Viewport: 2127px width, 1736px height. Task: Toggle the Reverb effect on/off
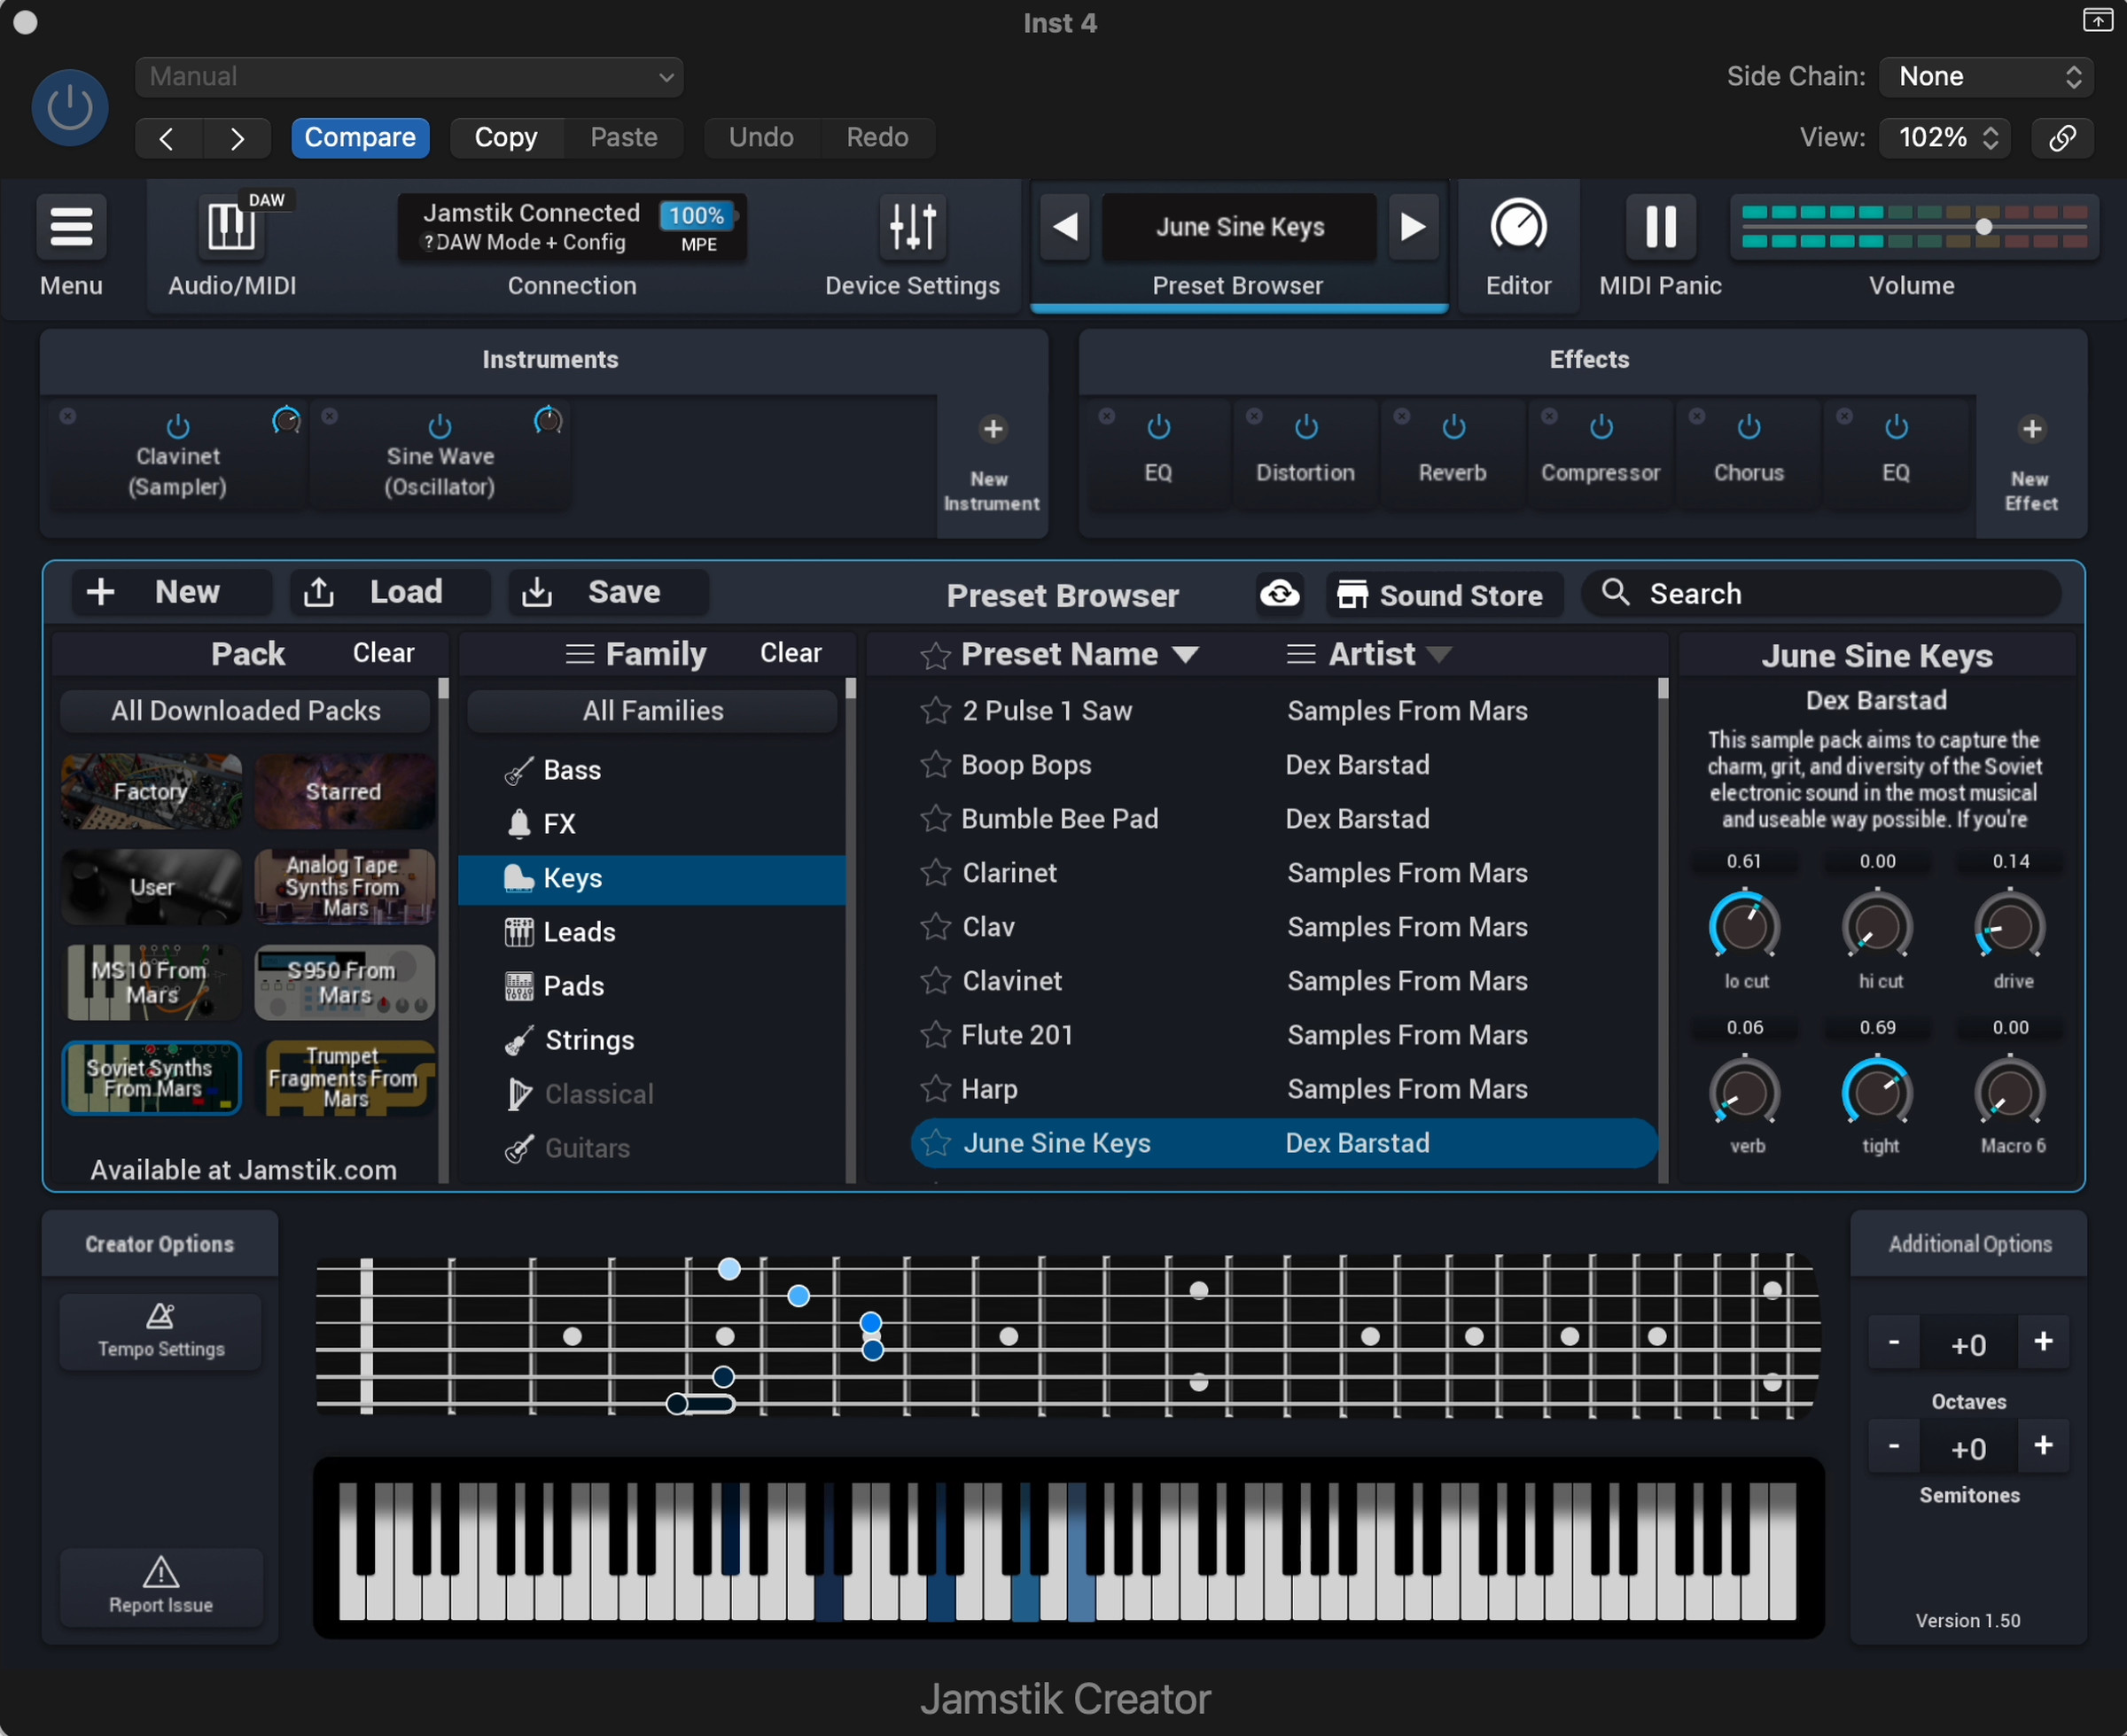pos(1453,427)
